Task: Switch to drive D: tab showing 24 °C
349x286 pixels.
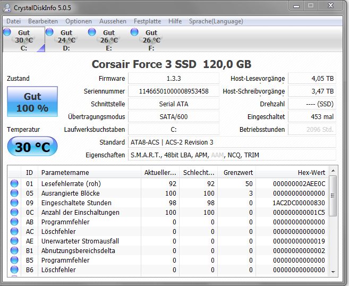Action: [66, 39]
